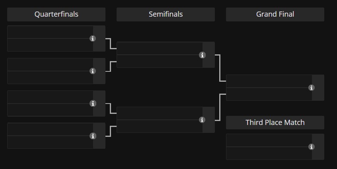
Task: Show info for the third quarterfinal match
Action: [x=93, y=104]
